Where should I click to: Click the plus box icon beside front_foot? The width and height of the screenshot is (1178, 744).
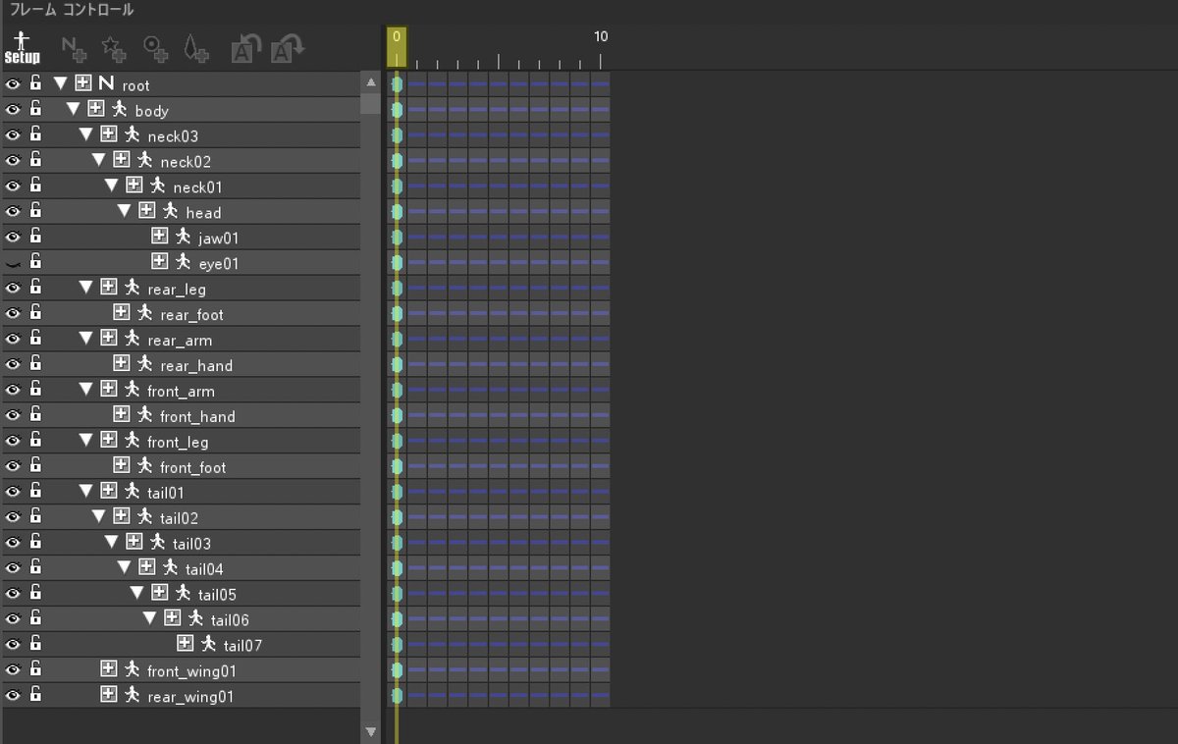tap(121, 467)
